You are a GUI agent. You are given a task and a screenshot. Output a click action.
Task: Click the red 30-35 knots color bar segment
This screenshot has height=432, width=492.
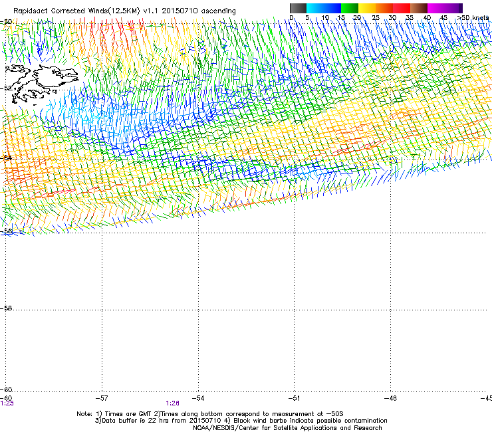[402, 8]
